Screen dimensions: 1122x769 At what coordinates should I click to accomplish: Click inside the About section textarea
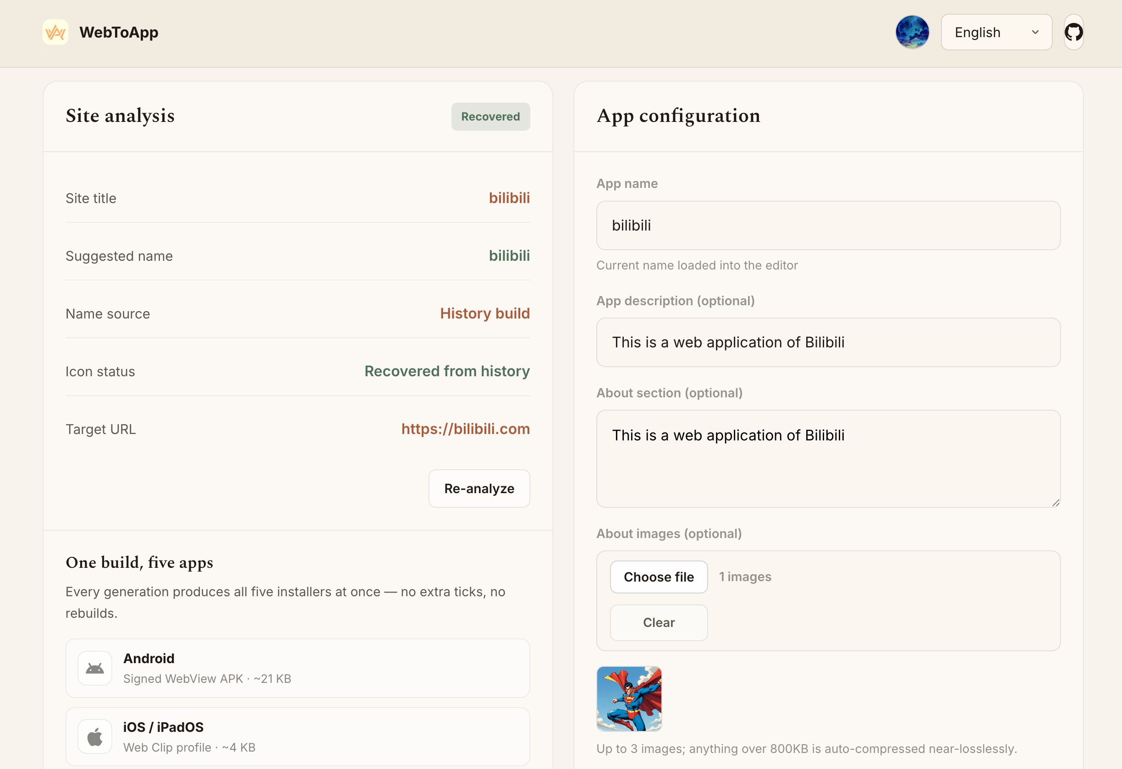tap(828, 459)
